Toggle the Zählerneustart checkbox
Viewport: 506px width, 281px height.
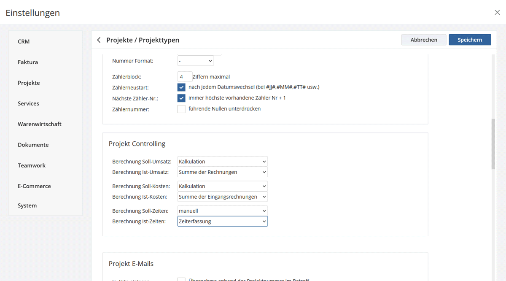[181, 87]
